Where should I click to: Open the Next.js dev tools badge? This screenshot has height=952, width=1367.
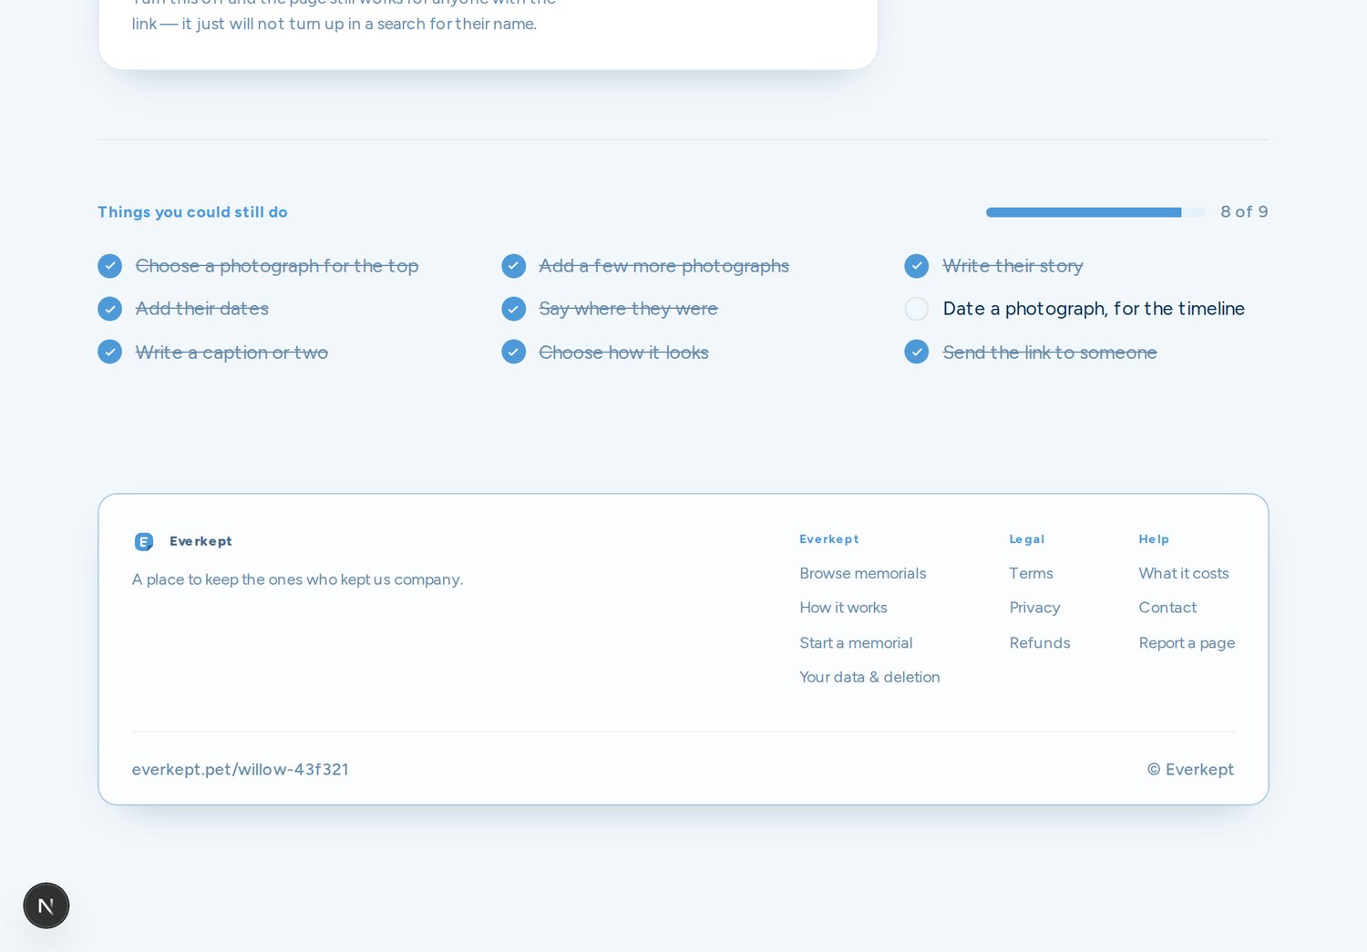click(x=46, y=906)
